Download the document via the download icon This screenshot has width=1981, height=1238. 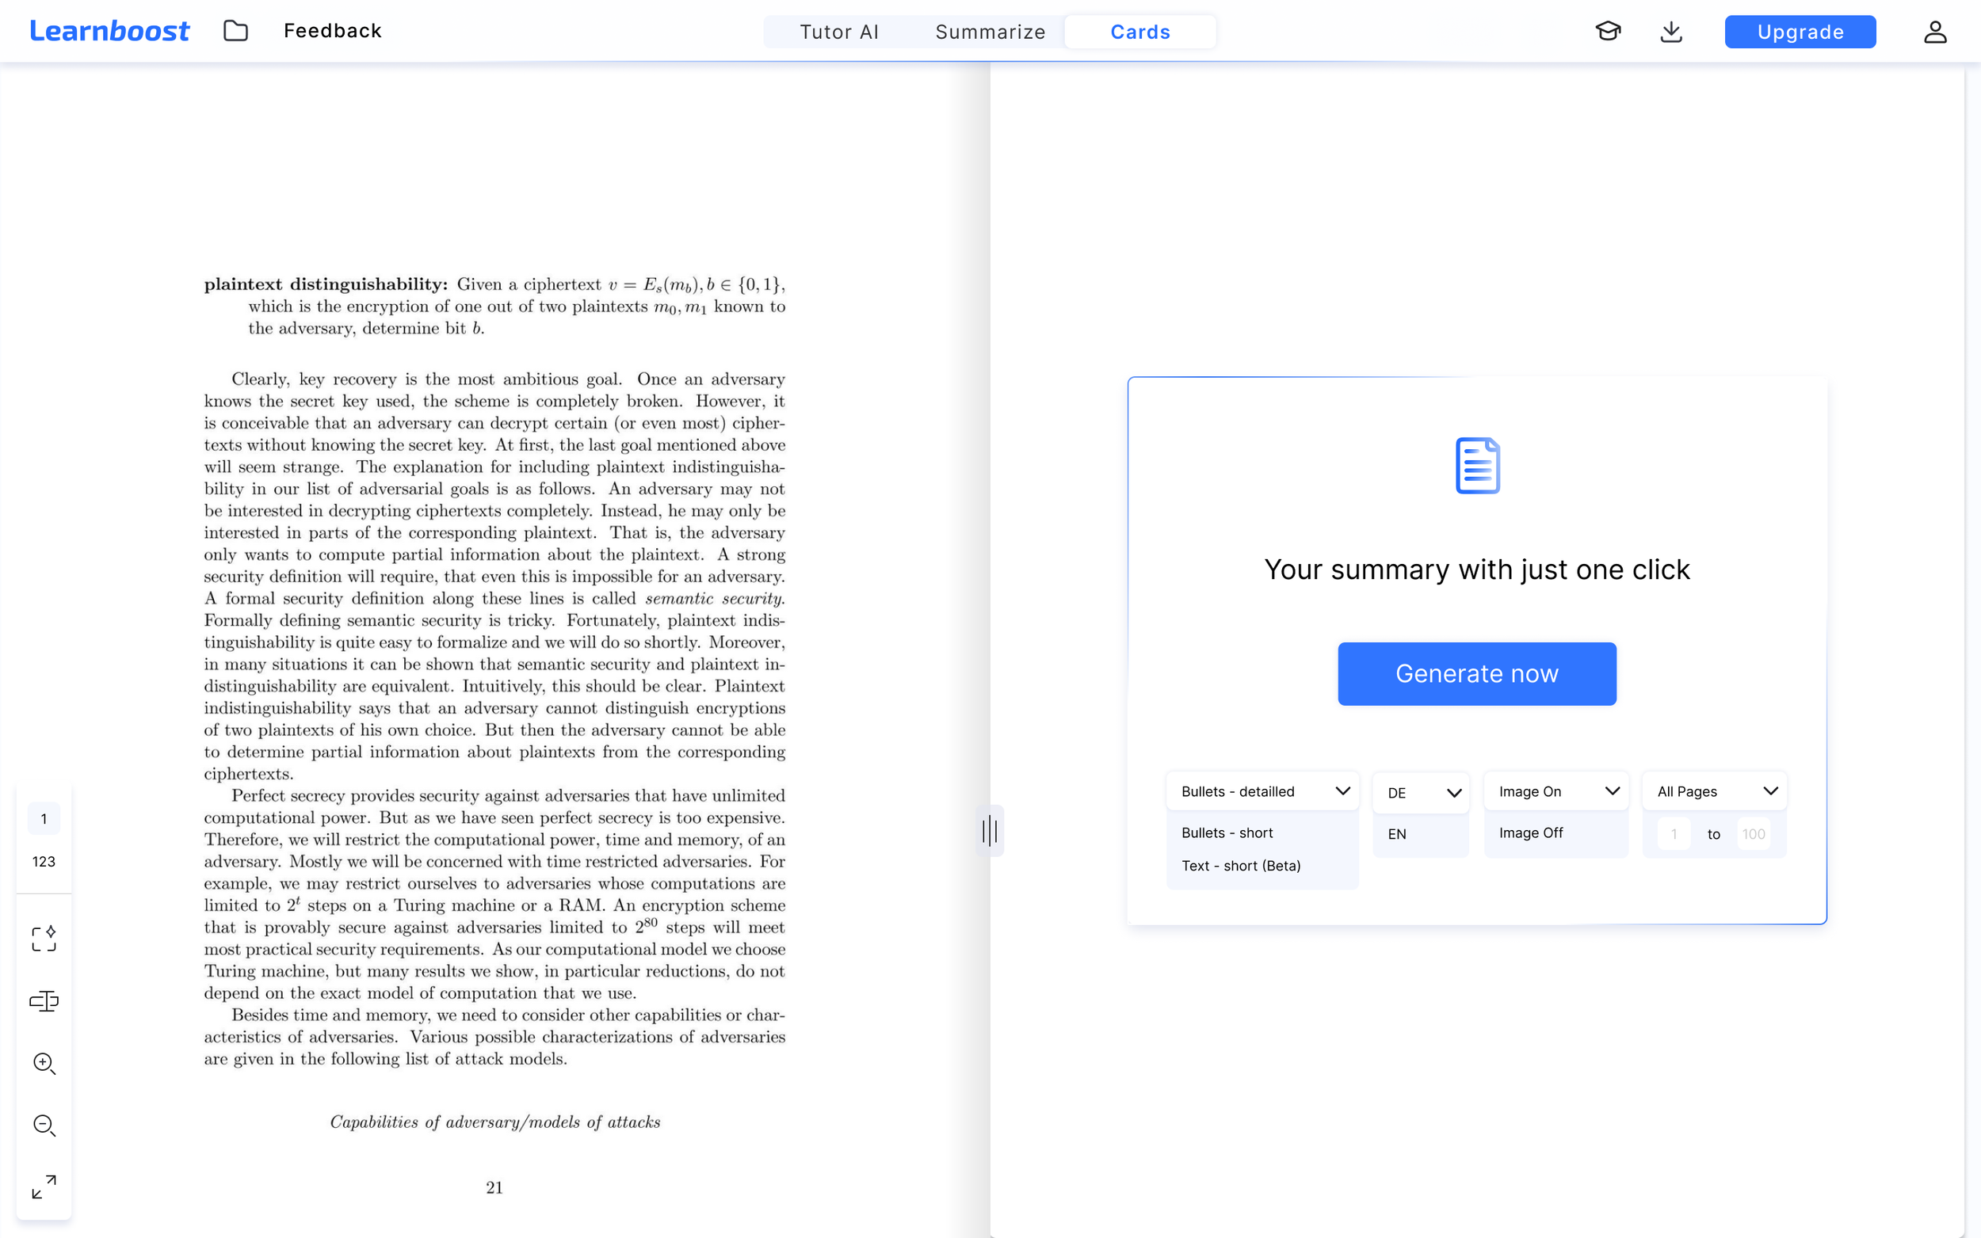pyautogui.click(x=1670, y=31)
